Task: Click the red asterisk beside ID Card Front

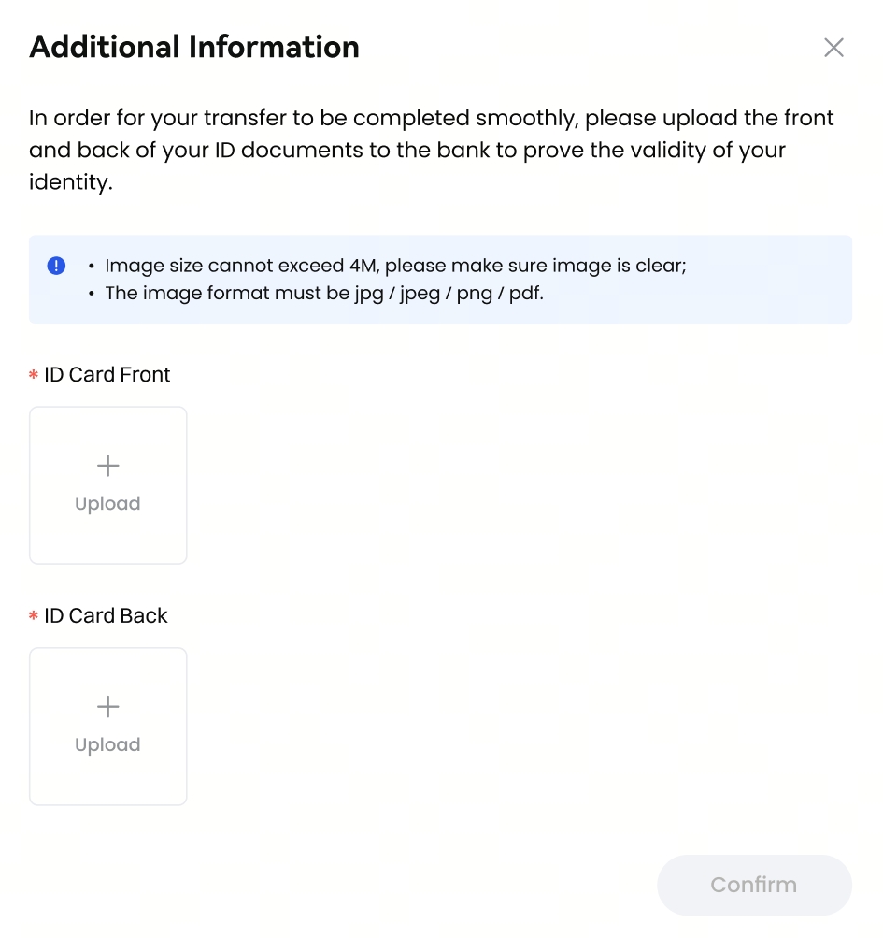Action: coord(34,374)
